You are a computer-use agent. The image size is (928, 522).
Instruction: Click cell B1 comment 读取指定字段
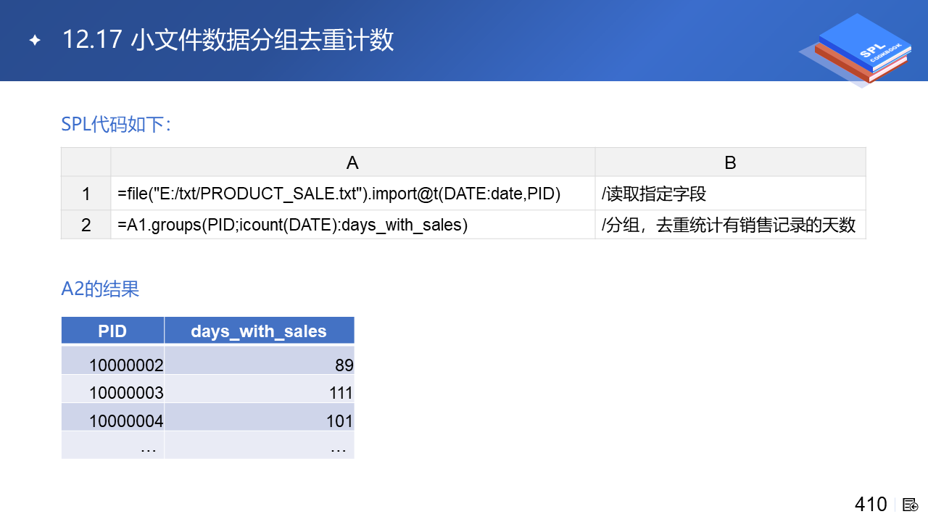pos(654,194)
